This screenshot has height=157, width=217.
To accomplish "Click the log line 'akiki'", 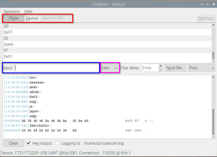I will coord(33,87).
